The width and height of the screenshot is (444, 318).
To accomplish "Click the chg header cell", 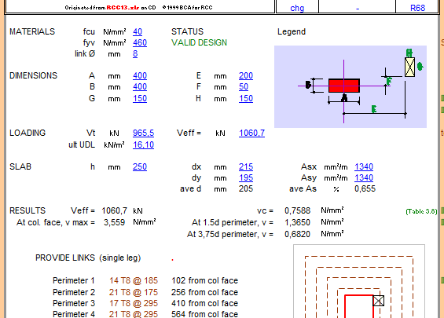I will (x=297, y=8).
